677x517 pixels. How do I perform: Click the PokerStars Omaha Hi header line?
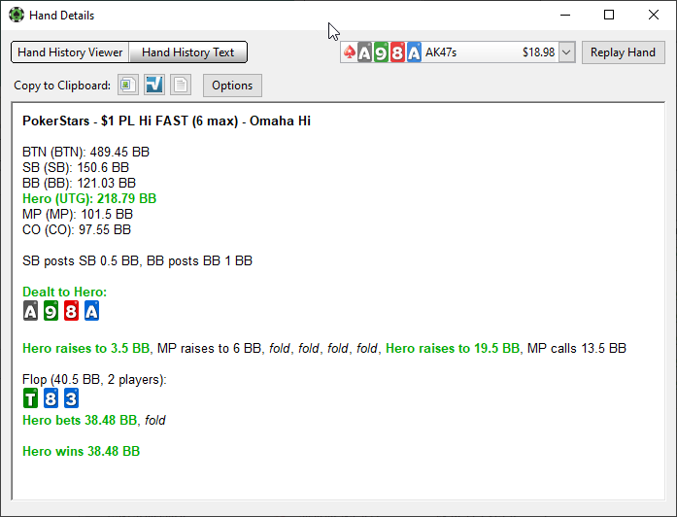166,121
